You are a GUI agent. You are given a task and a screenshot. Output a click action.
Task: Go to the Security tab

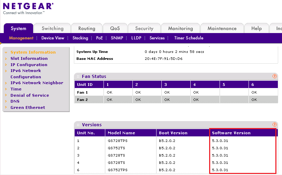tap(144, 29)
